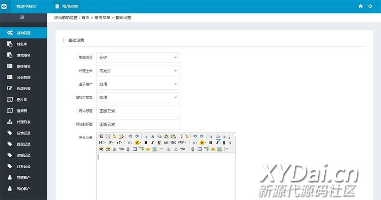Expand the 电脑访问 dropdown
This screenshot has height=200, width=381.
pyautogui.click(x=138, y=57)
